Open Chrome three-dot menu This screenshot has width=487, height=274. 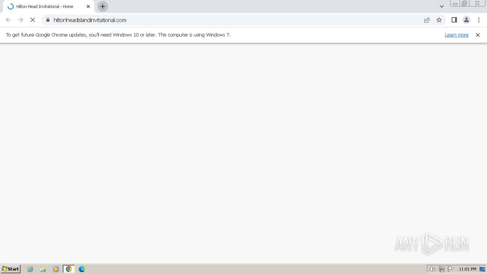pyautogui.click(x=479, y=20)
